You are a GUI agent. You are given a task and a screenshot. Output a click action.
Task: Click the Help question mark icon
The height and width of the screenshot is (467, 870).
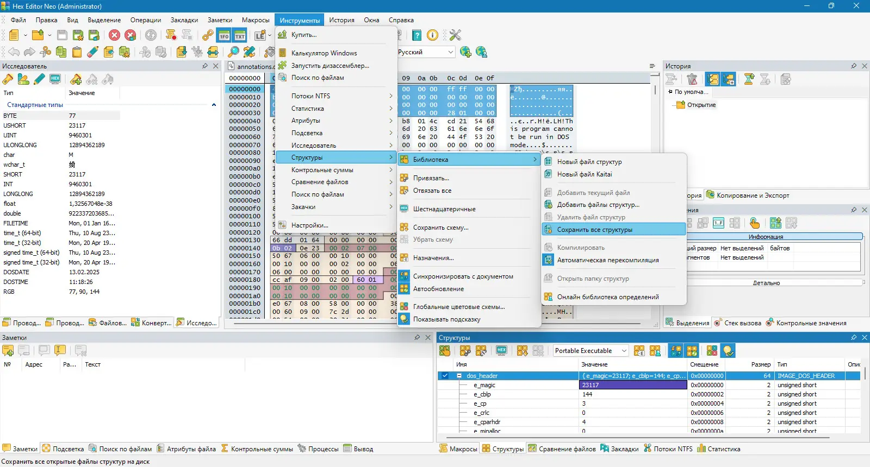pos(417,35)
